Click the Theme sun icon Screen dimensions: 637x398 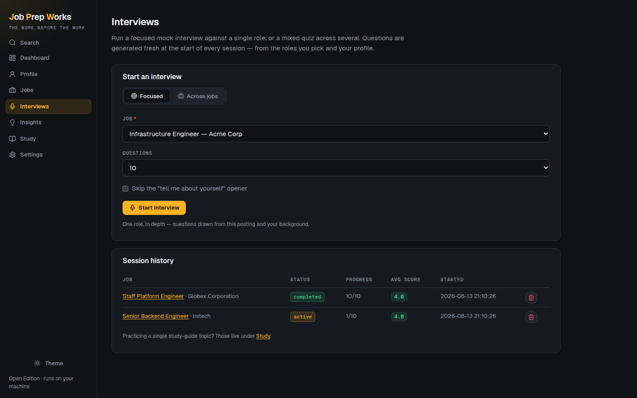(x=37, y=363)
